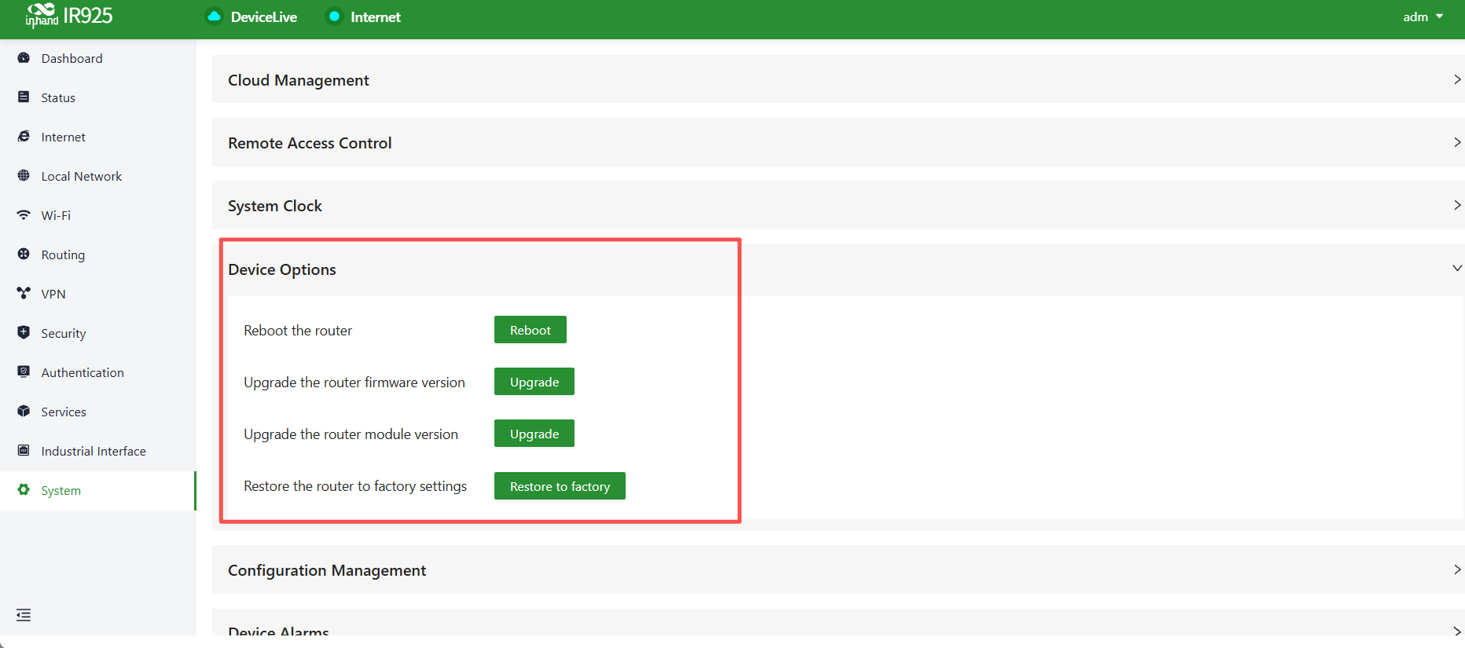Click Upgrade for router firmware version
1465x648 pixels.
pos(534,382)
